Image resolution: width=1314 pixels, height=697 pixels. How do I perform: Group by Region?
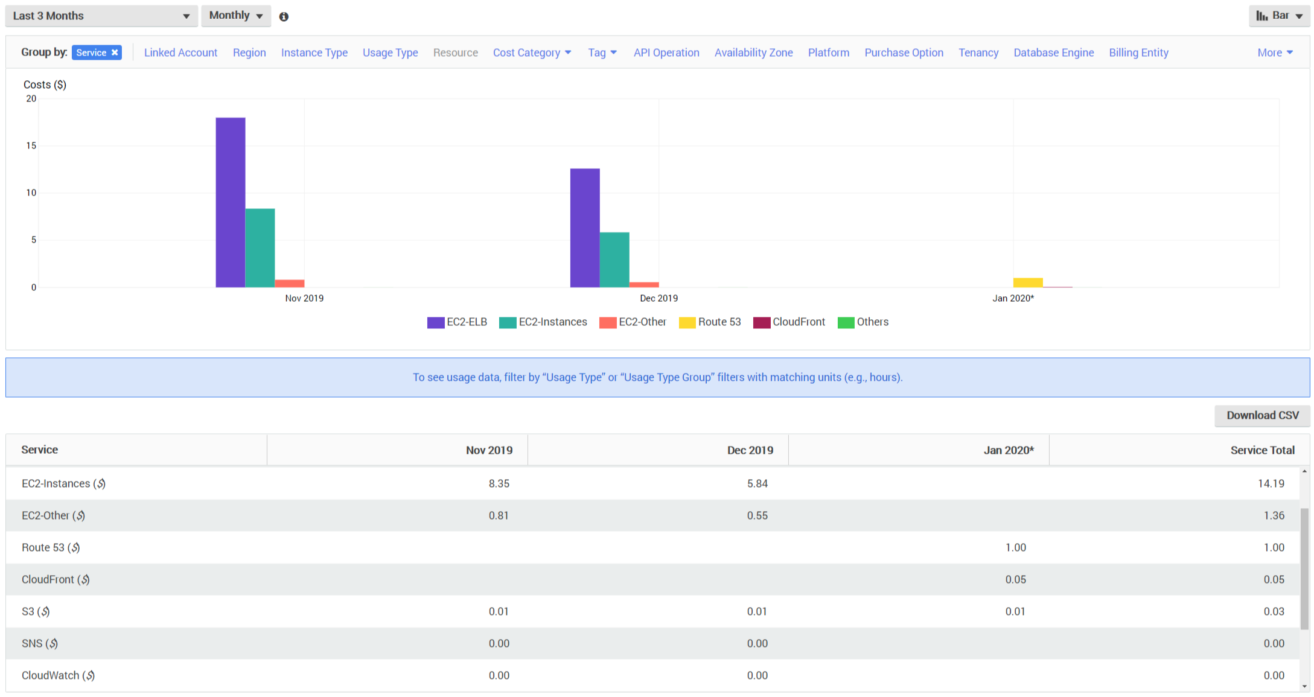(x=249, y=53)
